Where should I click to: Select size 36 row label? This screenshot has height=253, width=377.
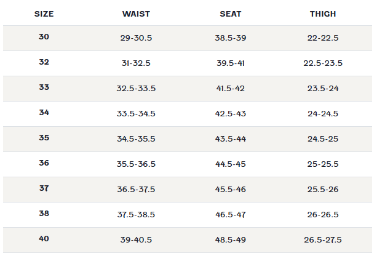[x=44, y=163]
